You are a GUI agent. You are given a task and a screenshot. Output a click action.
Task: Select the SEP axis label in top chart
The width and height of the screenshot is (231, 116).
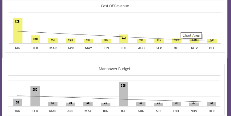coord(159,48)
